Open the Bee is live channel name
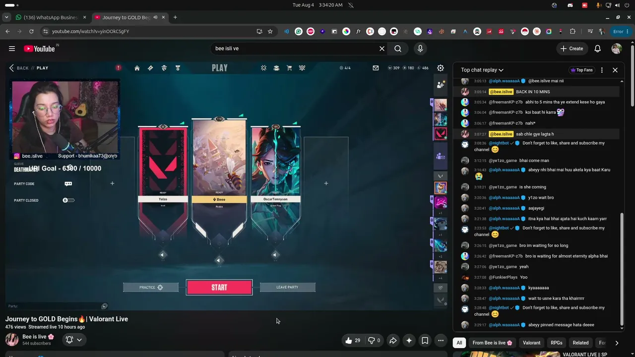 38,337
